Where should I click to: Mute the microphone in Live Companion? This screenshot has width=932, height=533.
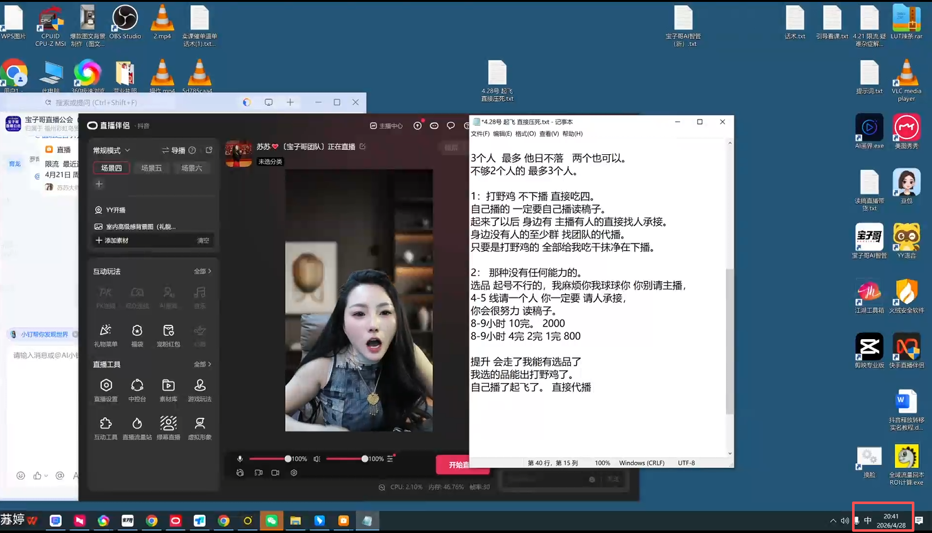(x=240, y=459)
